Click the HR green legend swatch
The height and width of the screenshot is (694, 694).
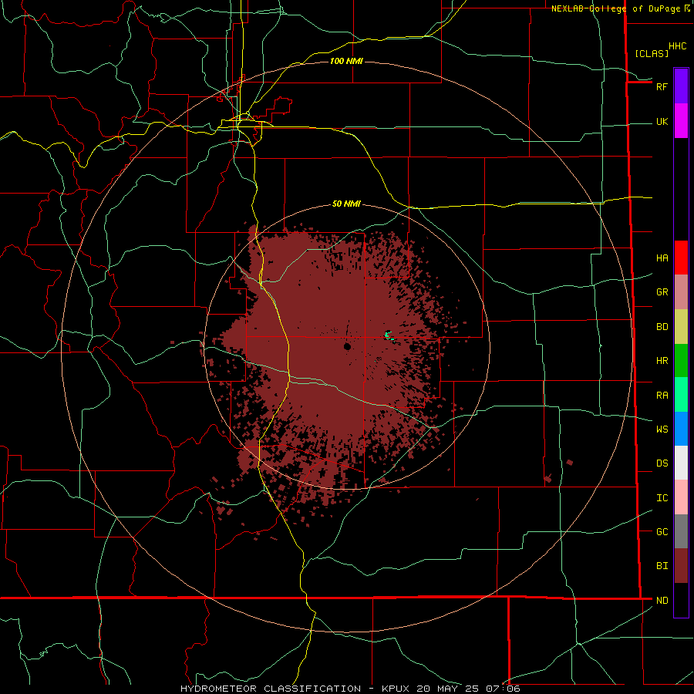(x=681, y=361)
